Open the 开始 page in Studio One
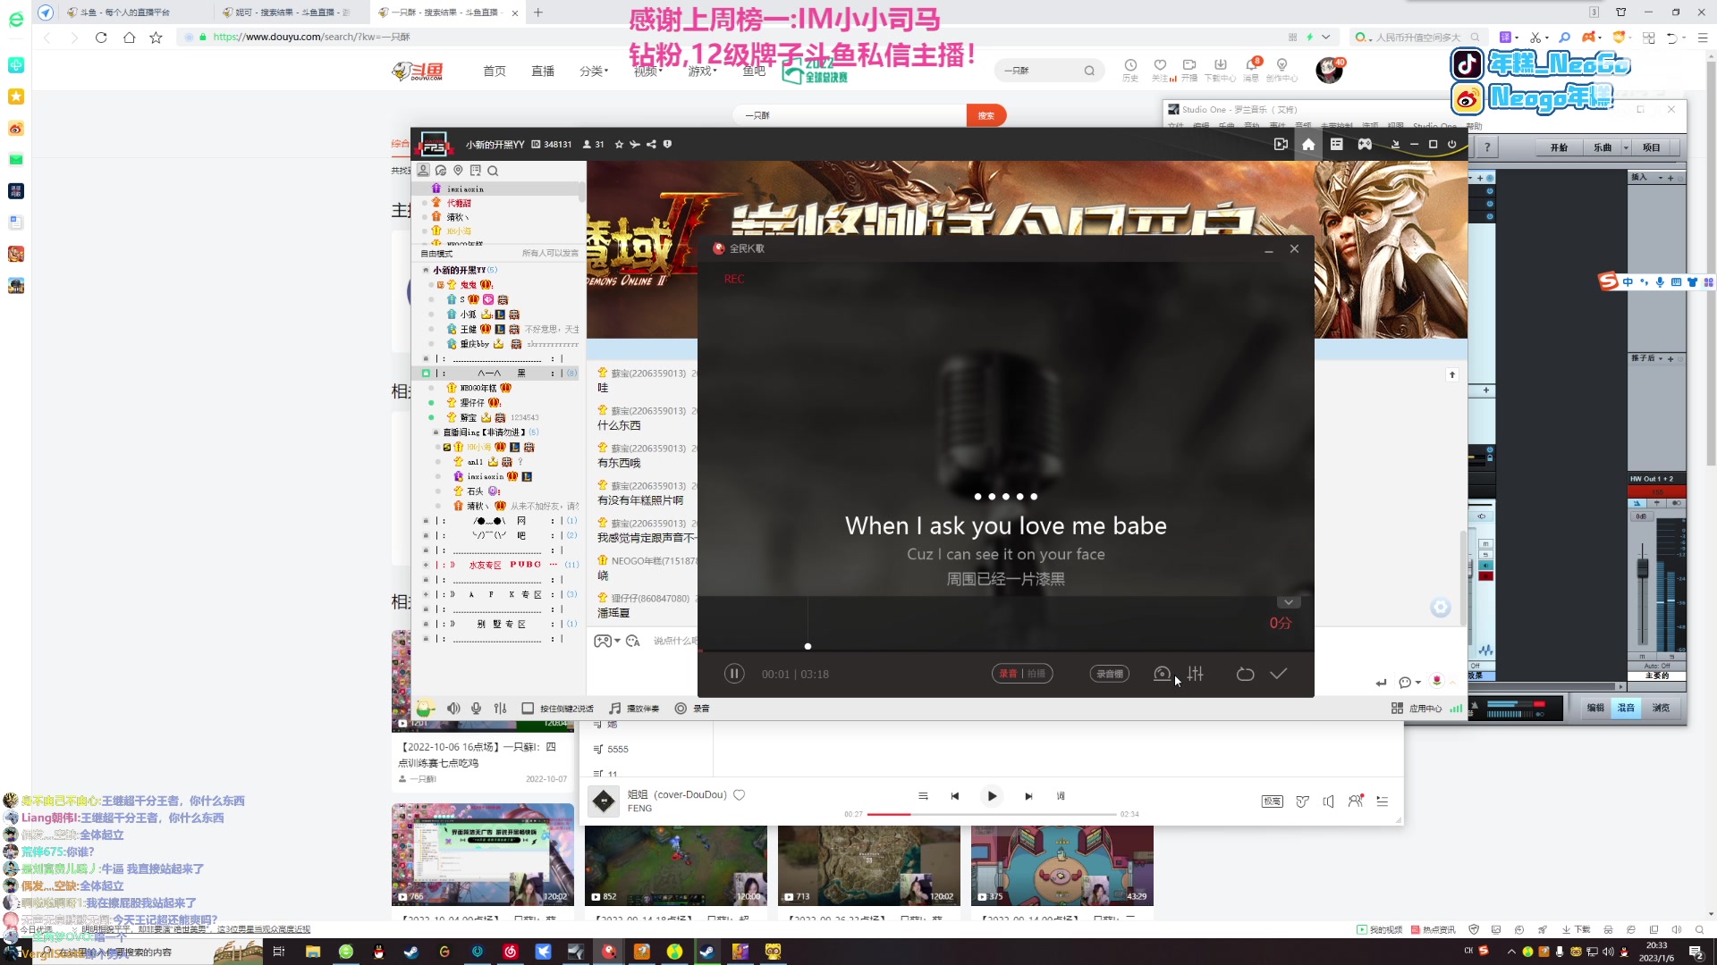The width and height of the screenshot is (1717, 965). coord(1559,147)
